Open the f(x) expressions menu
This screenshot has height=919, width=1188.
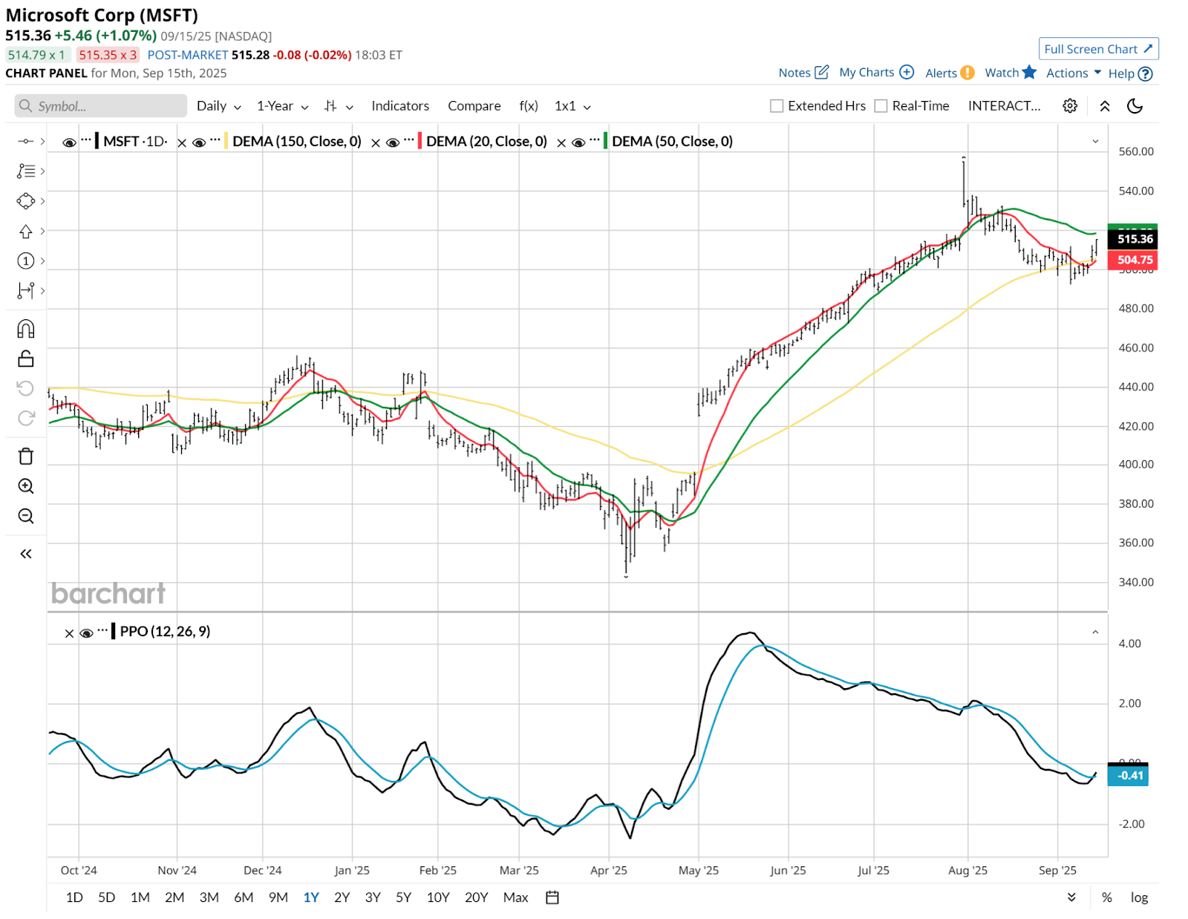point(529,106)
